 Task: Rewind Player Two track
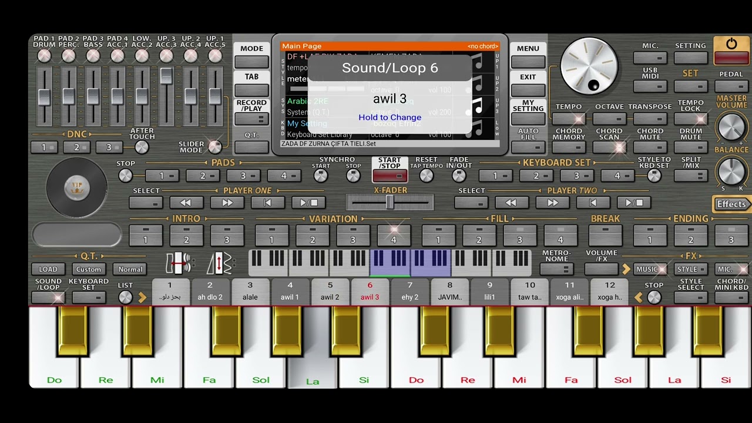[x=511, y=203]
